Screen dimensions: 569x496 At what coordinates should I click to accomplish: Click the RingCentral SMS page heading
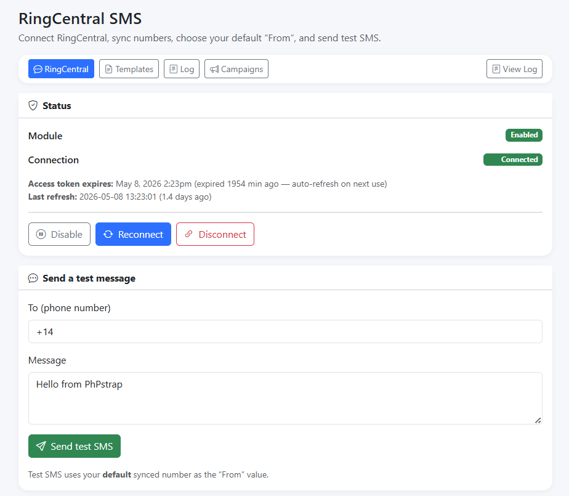[x=80, y=18]
